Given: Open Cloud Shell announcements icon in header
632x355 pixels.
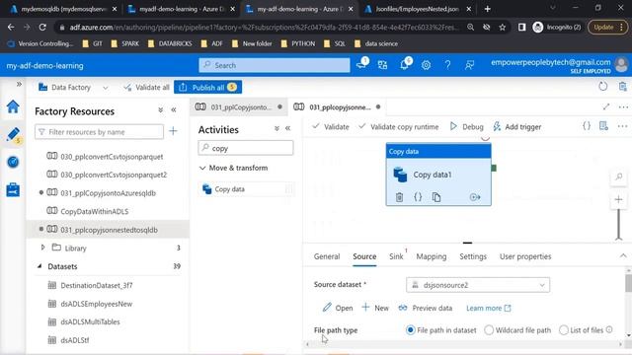Looking at the screenshot, I should [362, 64].
